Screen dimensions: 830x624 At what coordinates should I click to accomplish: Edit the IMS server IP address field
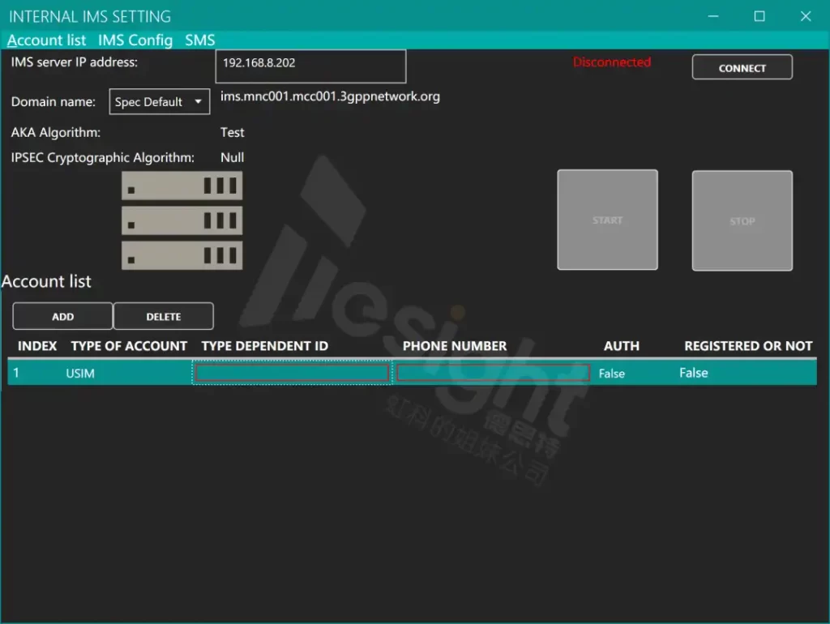click(x=310, y=66)
